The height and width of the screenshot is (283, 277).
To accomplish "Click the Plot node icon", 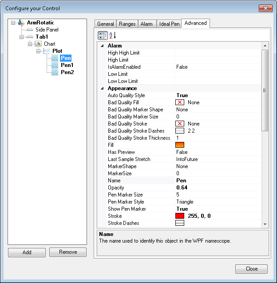I will pos(47,51).
